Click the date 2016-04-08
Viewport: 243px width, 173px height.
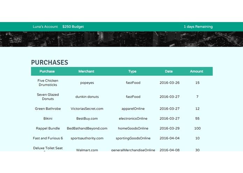pyautogui.click(x=169, y=150)
